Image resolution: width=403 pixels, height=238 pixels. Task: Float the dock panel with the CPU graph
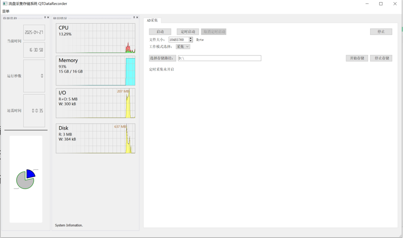click(x=134, y=18)
